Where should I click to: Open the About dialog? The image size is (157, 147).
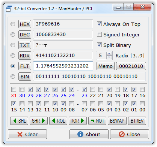pos(89,134)
